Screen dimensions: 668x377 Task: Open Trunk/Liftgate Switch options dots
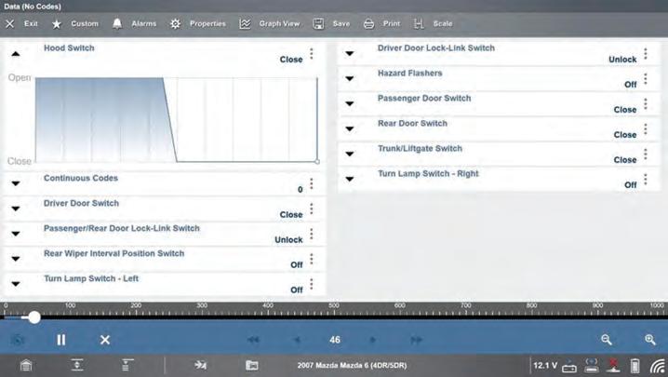click(646, 155)
